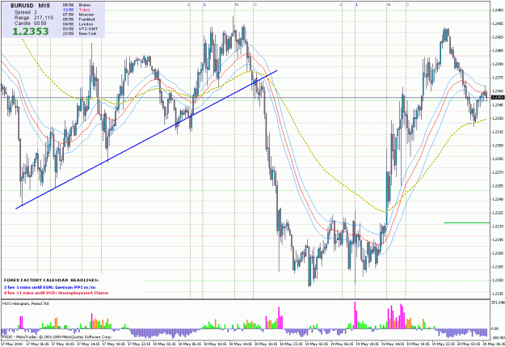Click the Moscow time row
This screenshot has height=347, width=505.
point(78,15)
